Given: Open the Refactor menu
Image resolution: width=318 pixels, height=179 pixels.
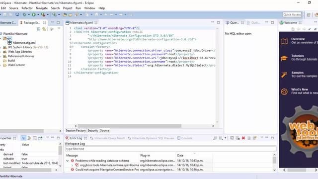Looking at the screenshot, I should [27, 8].
